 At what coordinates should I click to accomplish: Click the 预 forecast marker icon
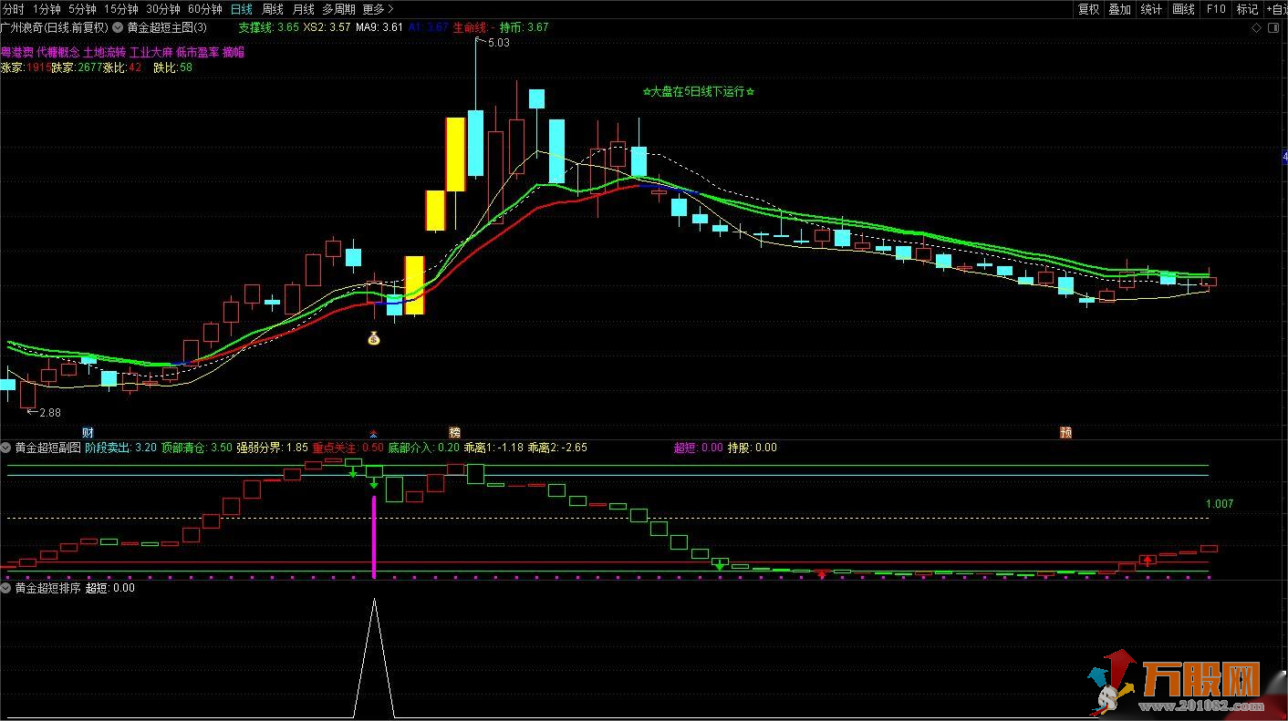(1065, 432)
